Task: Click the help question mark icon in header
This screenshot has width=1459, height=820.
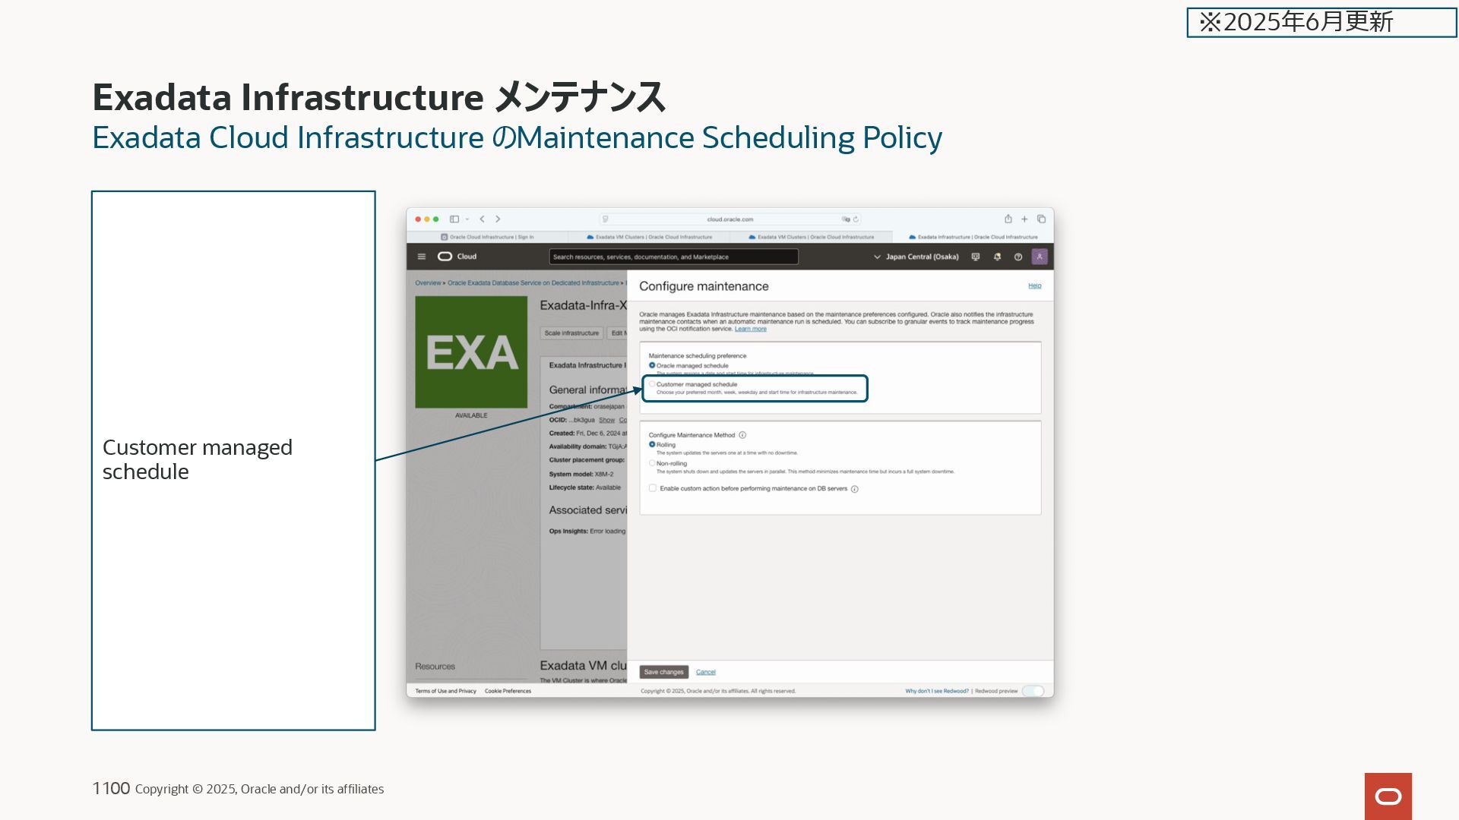Action: click(1018, 257)
